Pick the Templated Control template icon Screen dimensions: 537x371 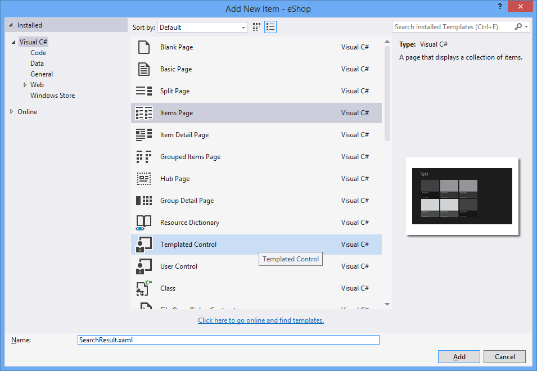(144, 244)
